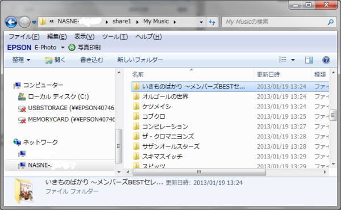This screenshot has height=210, width=341.
Task: Select the コンピレーション folder name
Action: 165,127
